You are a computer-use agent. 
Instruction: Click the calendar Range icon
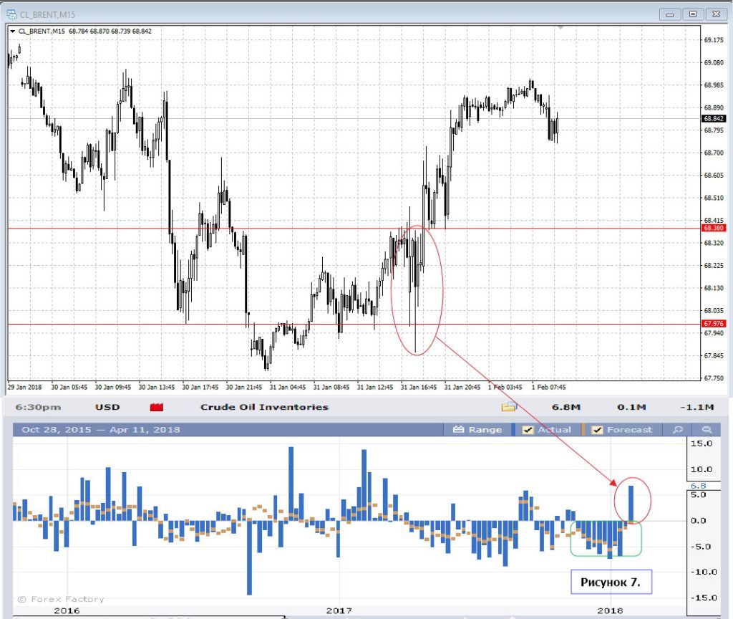(x=460, y=430)
